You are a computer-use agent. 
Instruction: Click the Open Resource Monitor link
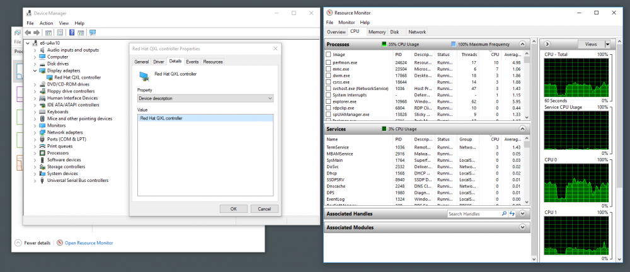[89, 243]
